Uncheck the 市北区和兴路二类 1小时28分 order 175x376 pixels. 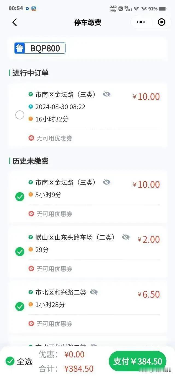(x=20, y=307)
